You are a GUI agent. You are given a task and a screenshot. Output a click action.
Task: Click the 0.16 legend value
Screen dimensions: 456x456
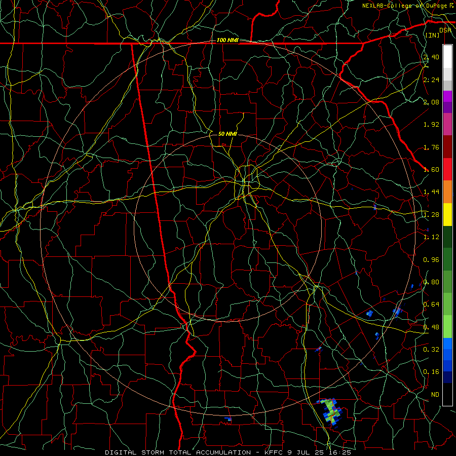tap(431, 372)
